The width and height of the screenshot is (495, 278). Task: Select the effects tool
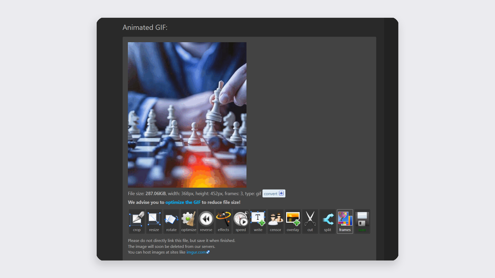tap(223, 221)
